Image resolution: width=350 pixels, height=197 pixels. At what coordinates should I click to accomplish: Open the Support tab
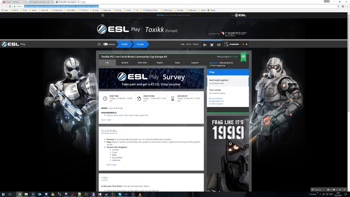pos(195,63)
